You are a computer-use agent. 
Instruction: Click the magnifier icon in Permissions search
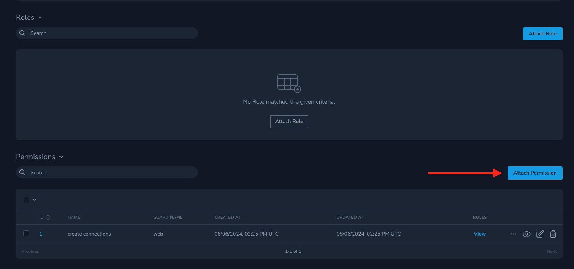(x=22, y=172)
